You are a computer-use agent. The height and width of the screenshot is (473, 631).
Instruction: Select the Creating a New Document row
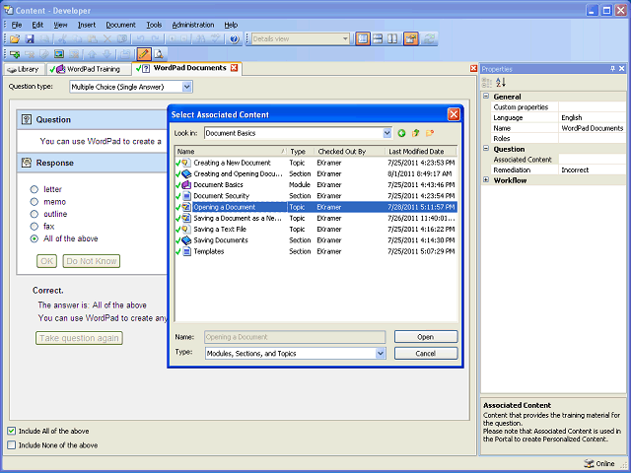click(315, 163)
